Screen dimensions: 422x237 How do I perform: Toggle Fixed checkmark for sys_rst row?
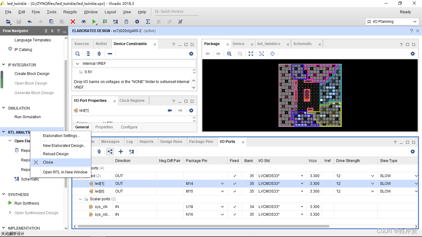(235, 214)
